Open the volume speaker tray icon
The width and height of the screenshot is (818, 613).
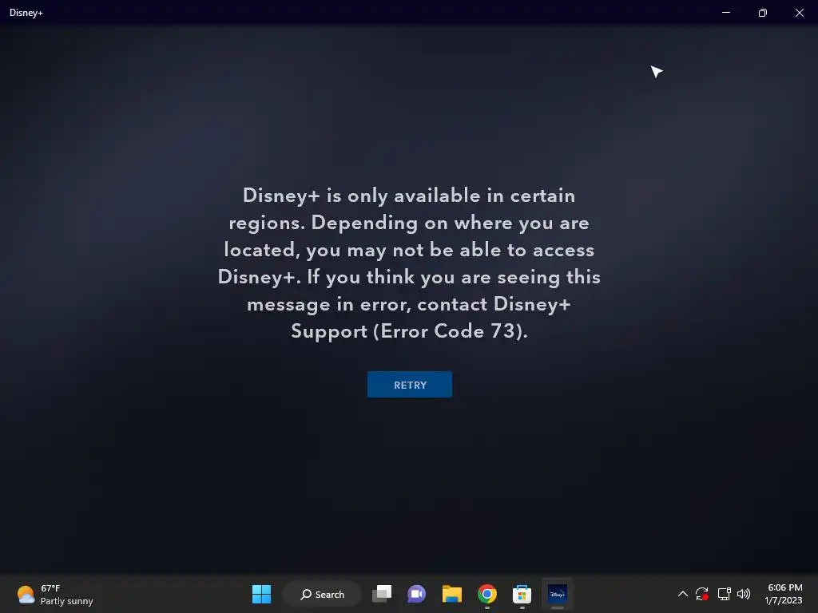coord(744,594)
